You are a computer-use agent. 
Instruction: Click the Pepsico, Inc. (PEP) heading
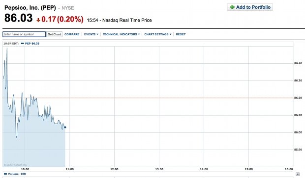pyautogui.click(x=30, y=8)
